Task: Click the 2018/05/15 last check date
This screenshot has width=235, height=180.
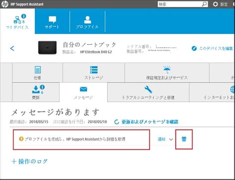Action: [39, 122]
